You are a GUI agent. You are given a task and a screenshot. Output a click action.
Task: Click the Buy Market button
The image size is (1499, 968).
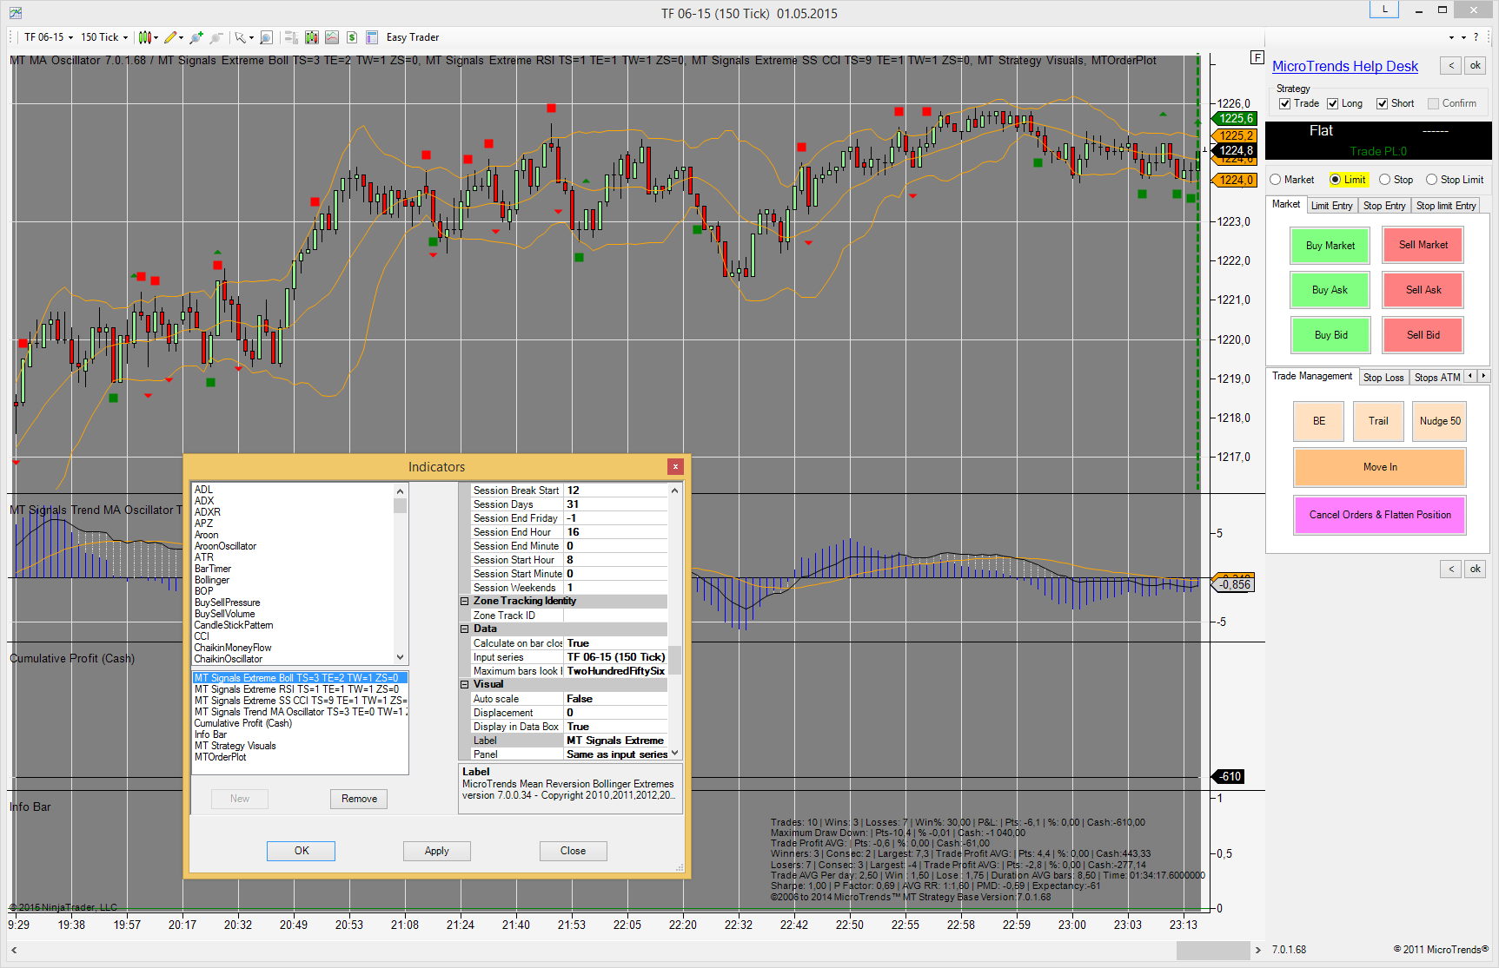[x=1330, y=246]
